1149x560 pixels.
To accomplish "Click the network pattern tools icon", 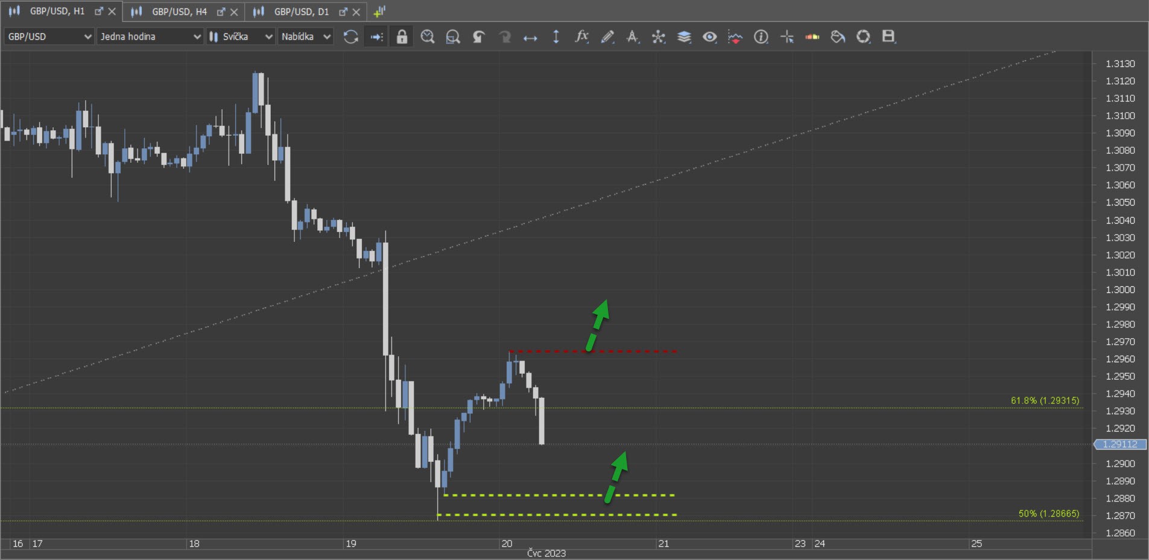I will [x=658, y=37].
